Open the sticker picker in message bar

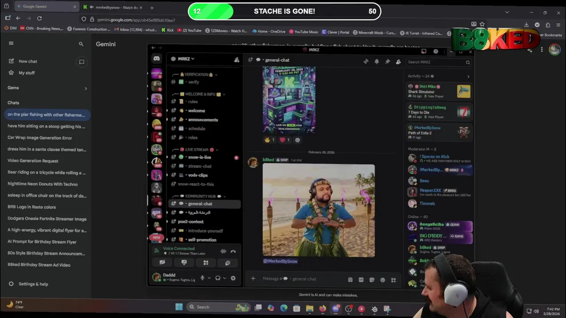pyautogui.click(x=372, y=280)
